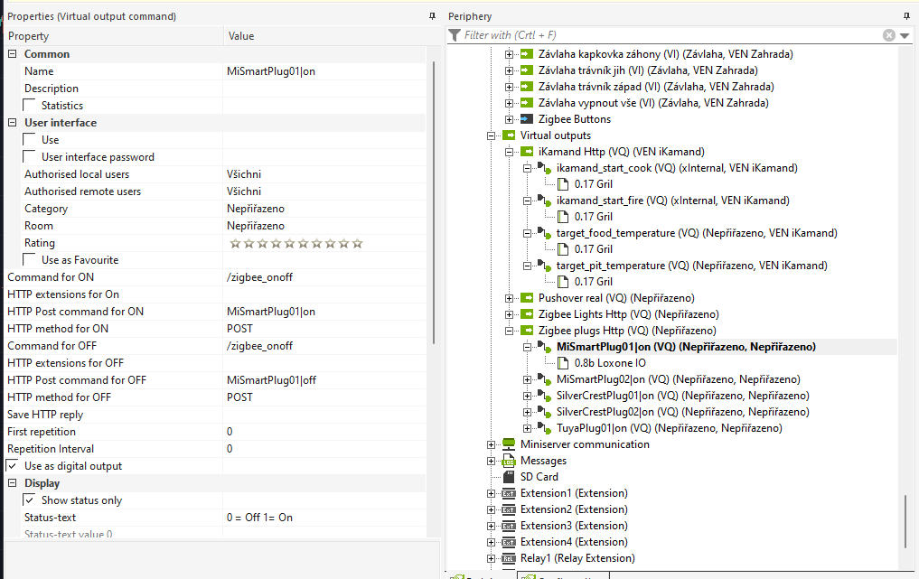
Task: Collapse the Display property group
Action: click(x=12, y=483)
